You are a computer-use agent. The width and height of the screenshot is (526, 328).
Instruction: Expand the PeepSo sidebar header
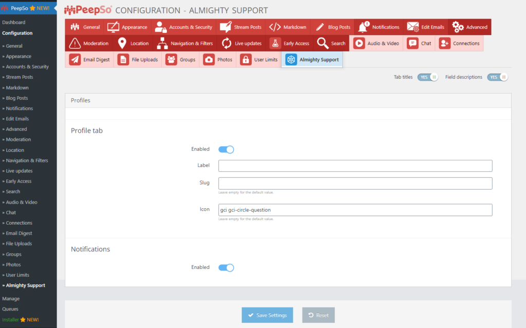coord(21,8)
